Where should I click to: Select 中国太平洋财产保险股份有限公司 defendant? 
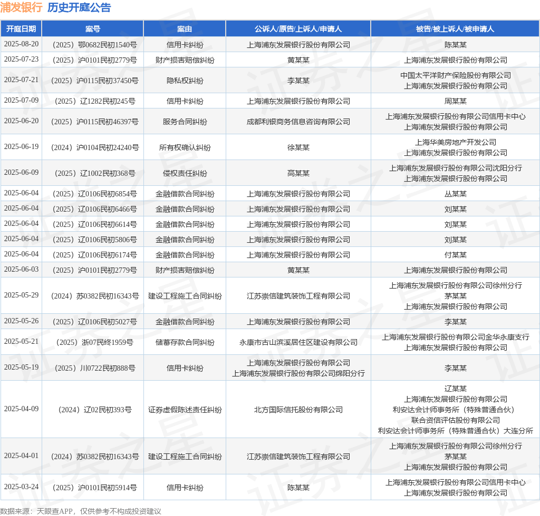tap(455, 75)
